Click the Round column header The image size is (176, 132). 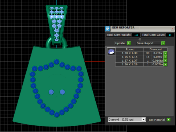[129, 49]
